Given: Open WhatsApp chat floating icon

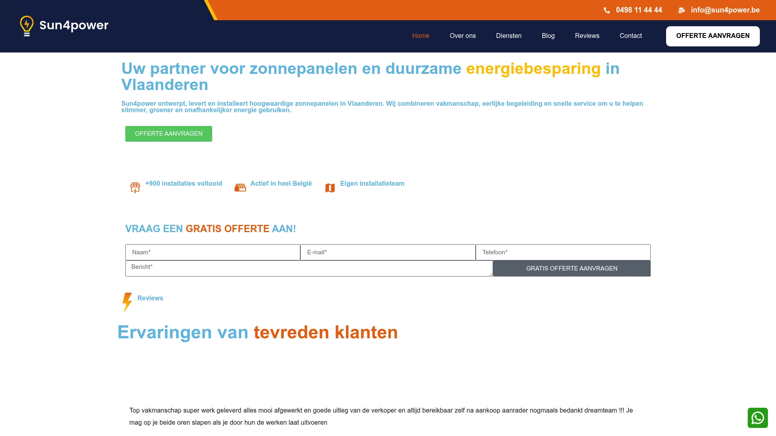Looking at the screenshot, I should click(x=757, y=417).
